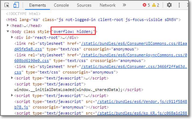This screenshot has width=192, height=119.
Task: Activate the inspect element picker icon
Action: coord(7,5)
